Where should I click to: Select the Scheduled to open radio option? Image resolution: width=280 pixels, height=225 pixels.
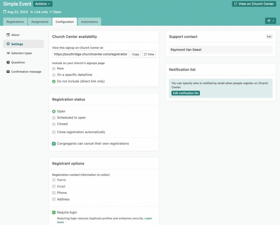54,118
